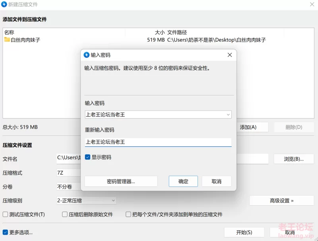Click the 大小 column header
The image size is (318, 241).
click(x=159, y=32)
